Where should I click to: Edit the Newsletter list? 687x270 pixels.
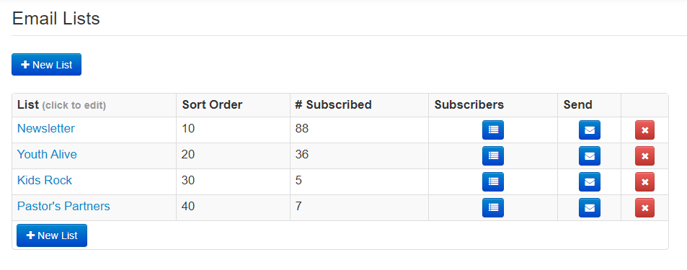point(46,128)
